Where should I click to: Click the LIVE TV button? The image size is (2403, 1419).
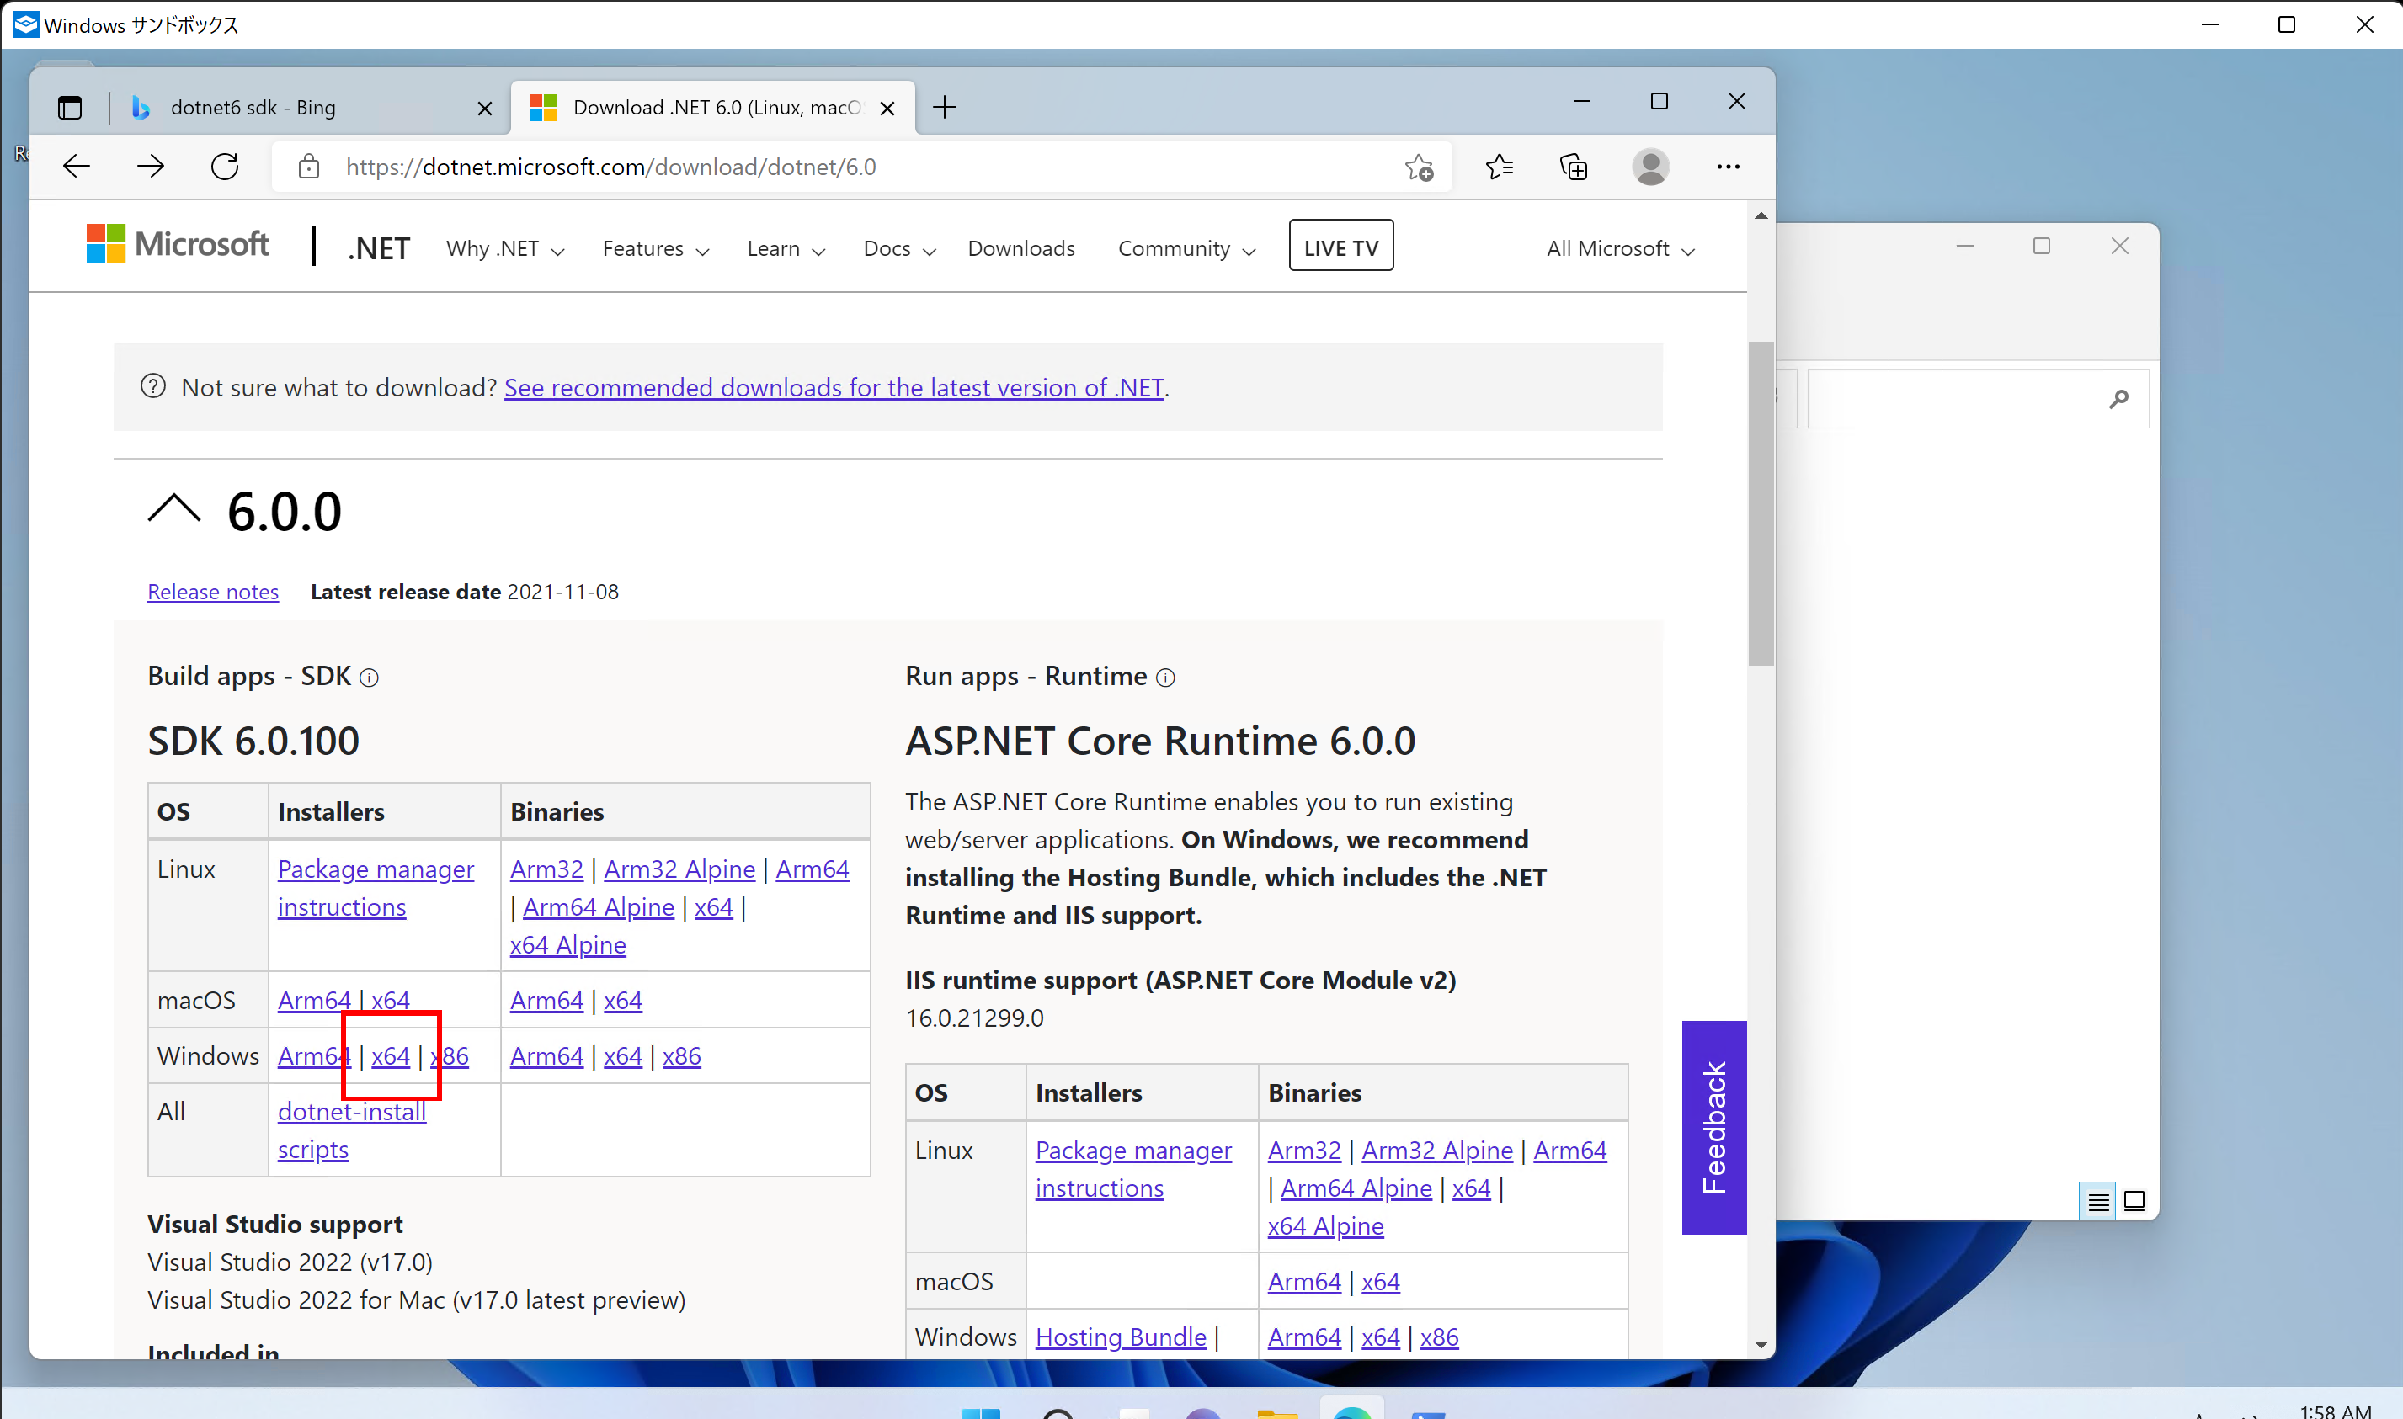click(1340, 247)
